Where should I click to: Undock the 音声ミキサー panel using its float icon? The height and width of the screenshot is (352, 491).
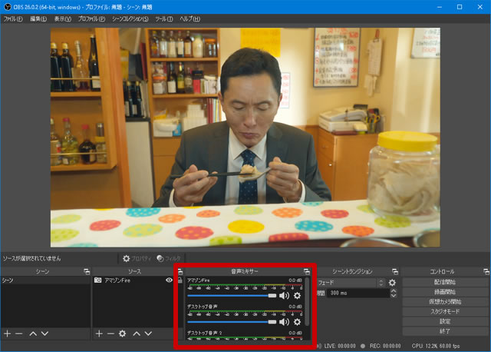307,271
